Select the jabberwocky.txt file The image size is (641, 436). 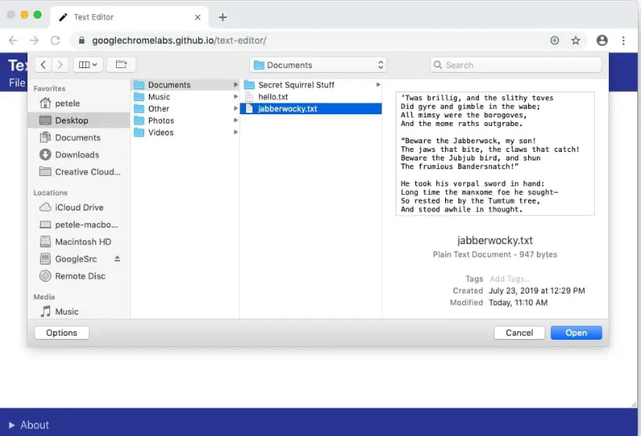[x=311, y=109]
